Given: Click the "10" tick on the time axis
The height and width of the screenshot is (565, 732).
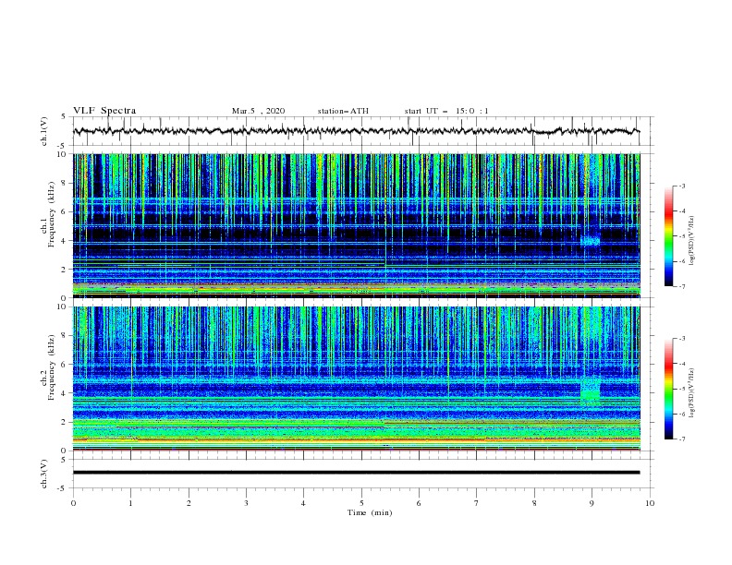Looking at the screenshot, I should pyautogui.click(x=650, y=503).
